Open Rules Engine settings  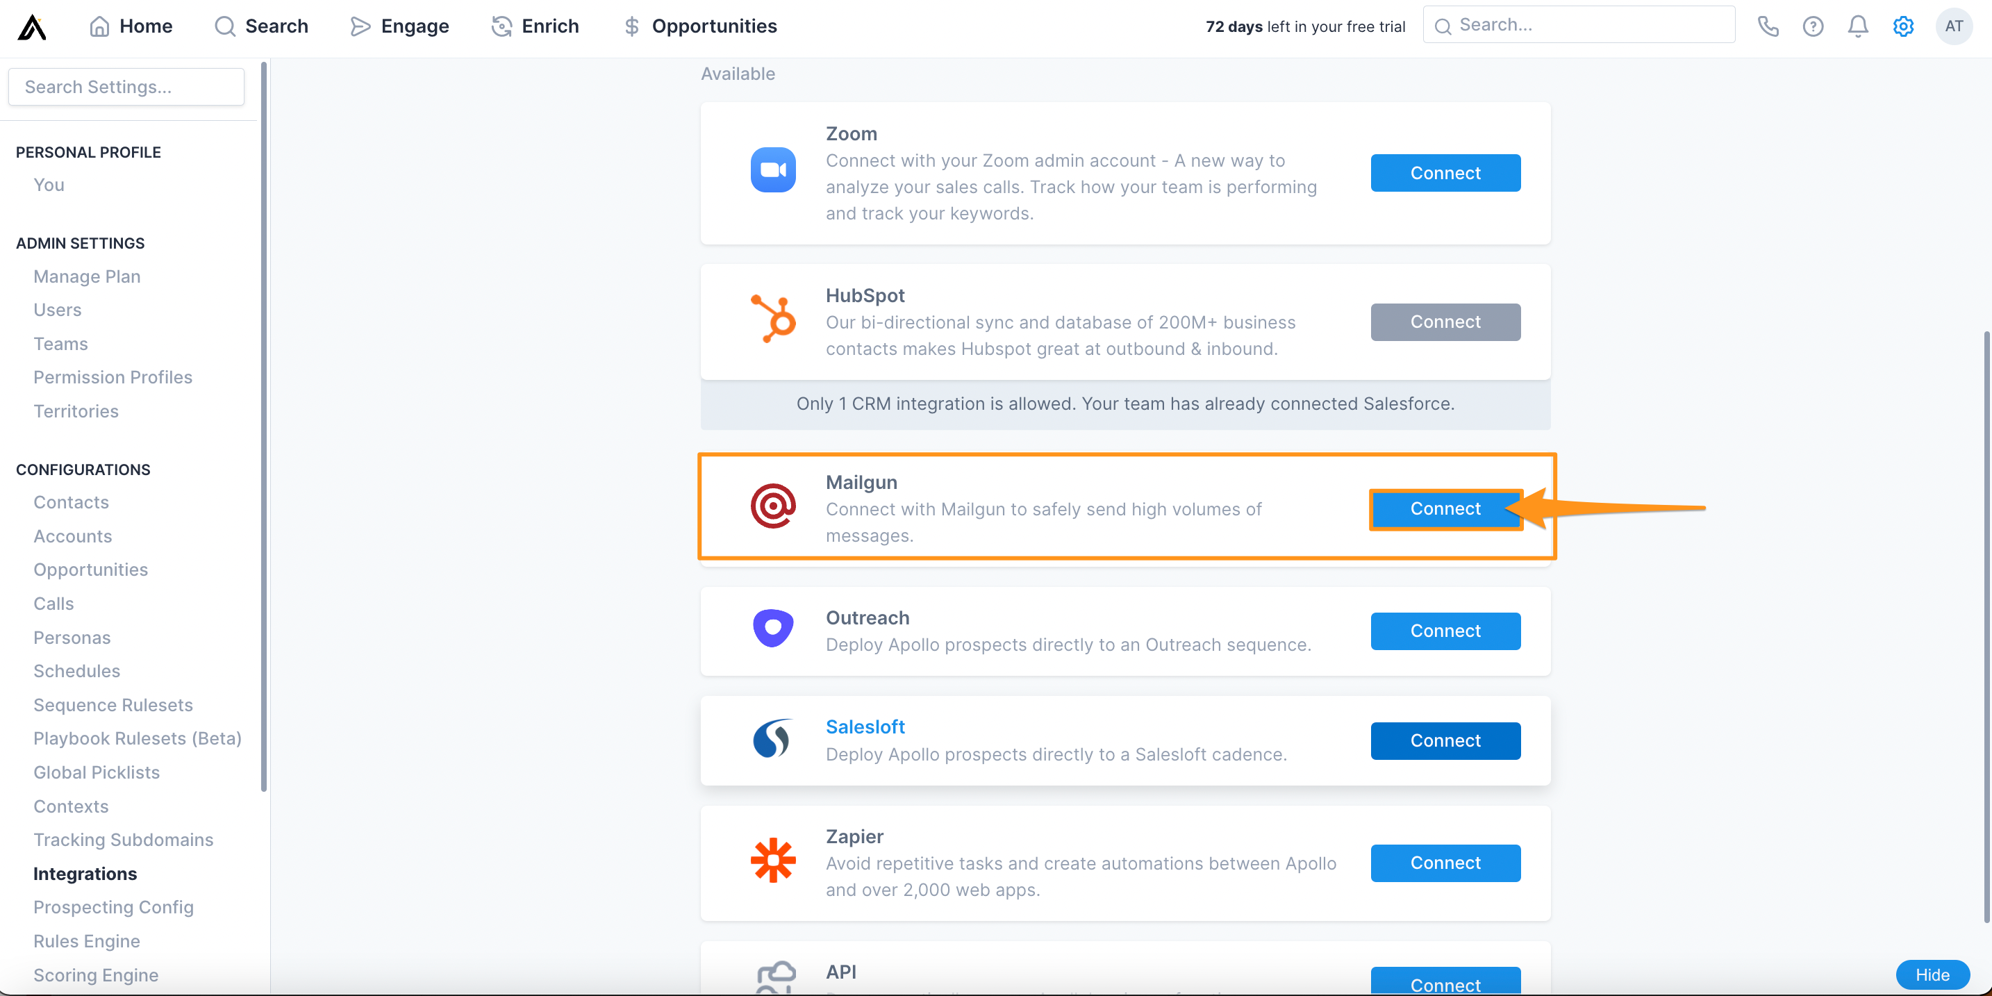87,941
